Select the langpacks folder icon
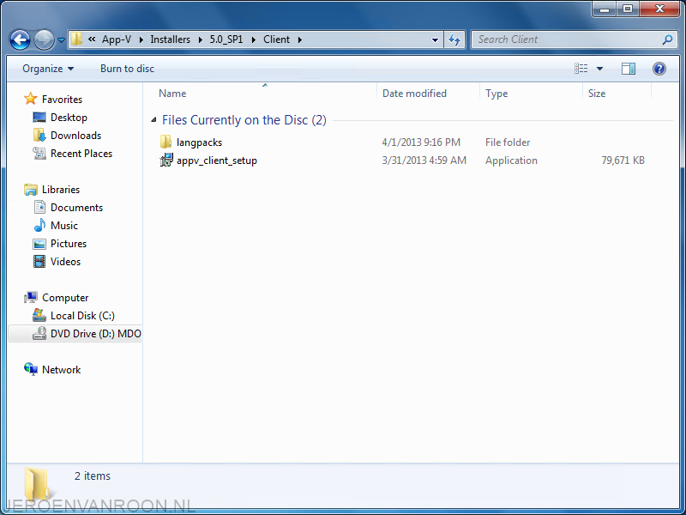This screenshot has width=686, height=515. point(165,142)
